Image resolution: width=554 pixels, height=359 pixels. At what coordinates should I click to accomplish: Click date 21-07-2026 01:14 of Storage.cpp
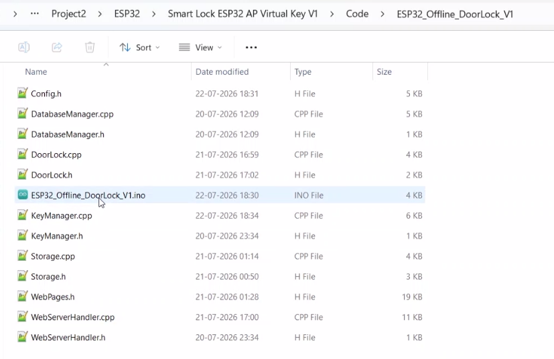[227, 256]
